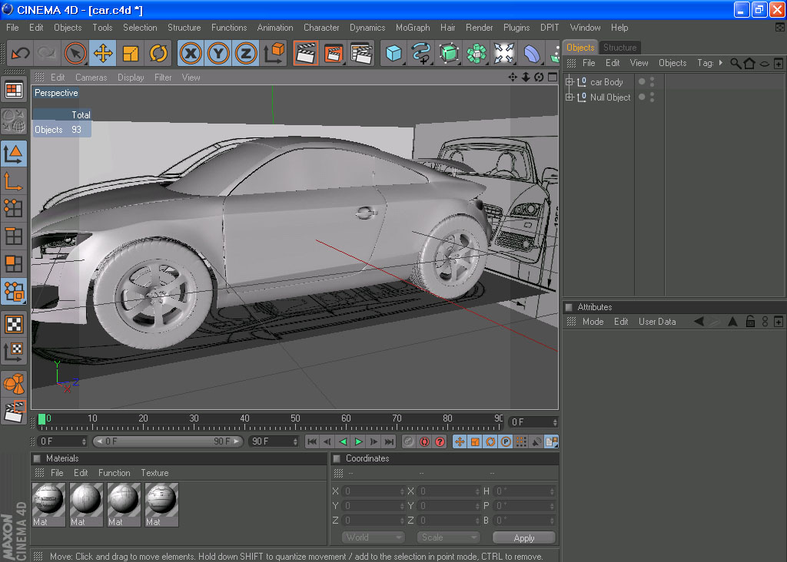The image size is (787, 562).
Task: Click the Undo arrow icon
Action: pos(21,53)
